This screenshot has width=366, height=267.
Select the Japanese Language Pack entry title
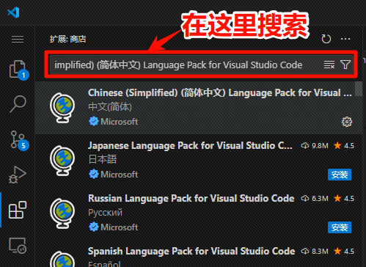coord(190,146)
